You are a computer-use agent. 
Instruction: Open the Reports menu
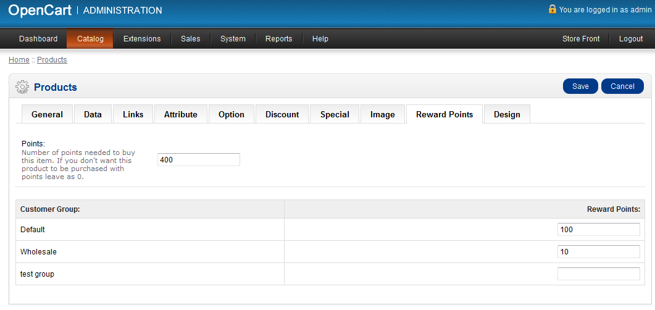278,39
